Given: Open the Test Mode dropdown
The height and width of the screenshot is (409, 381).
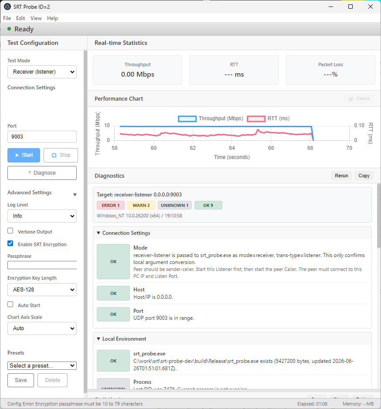Looking at the screenshot, I should click(x=42, y=72).
